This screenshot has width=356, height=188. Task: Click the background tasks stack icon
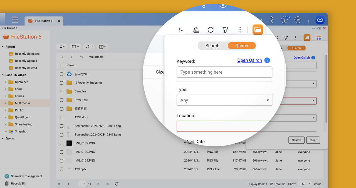coord(196,30)
